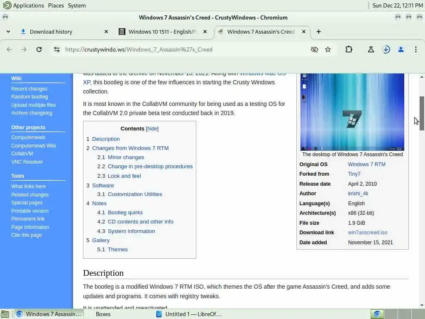Open Printable version link
The height and width of the screenshot is (319, 425).
click(30, 211)
